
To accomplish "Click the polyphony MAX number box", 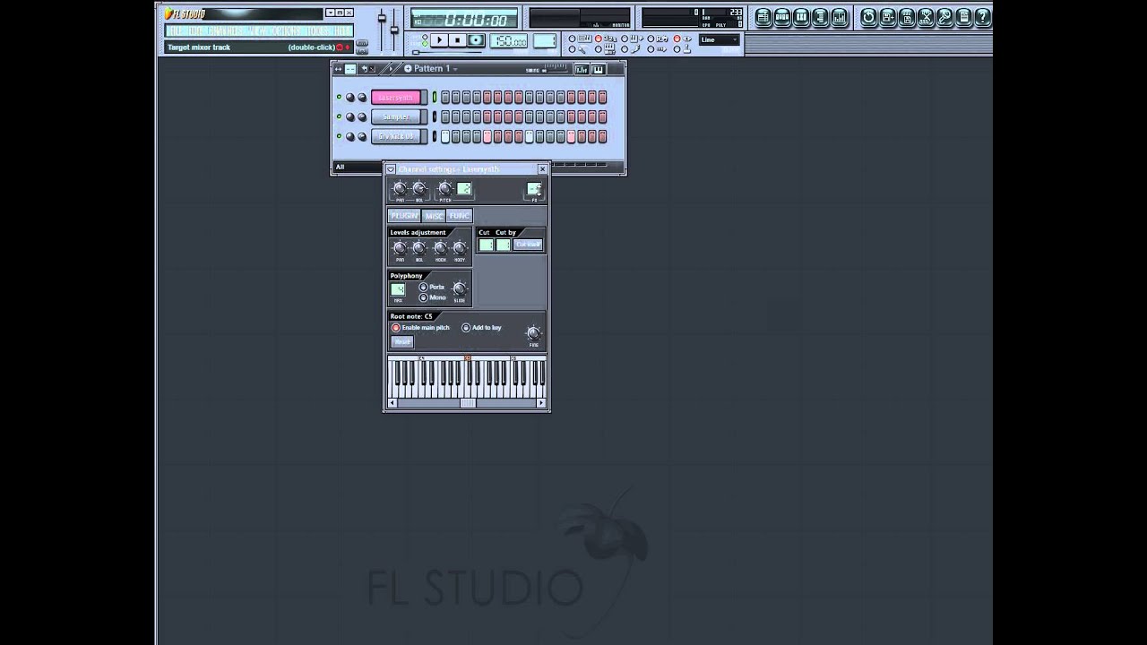I will 398,289.
